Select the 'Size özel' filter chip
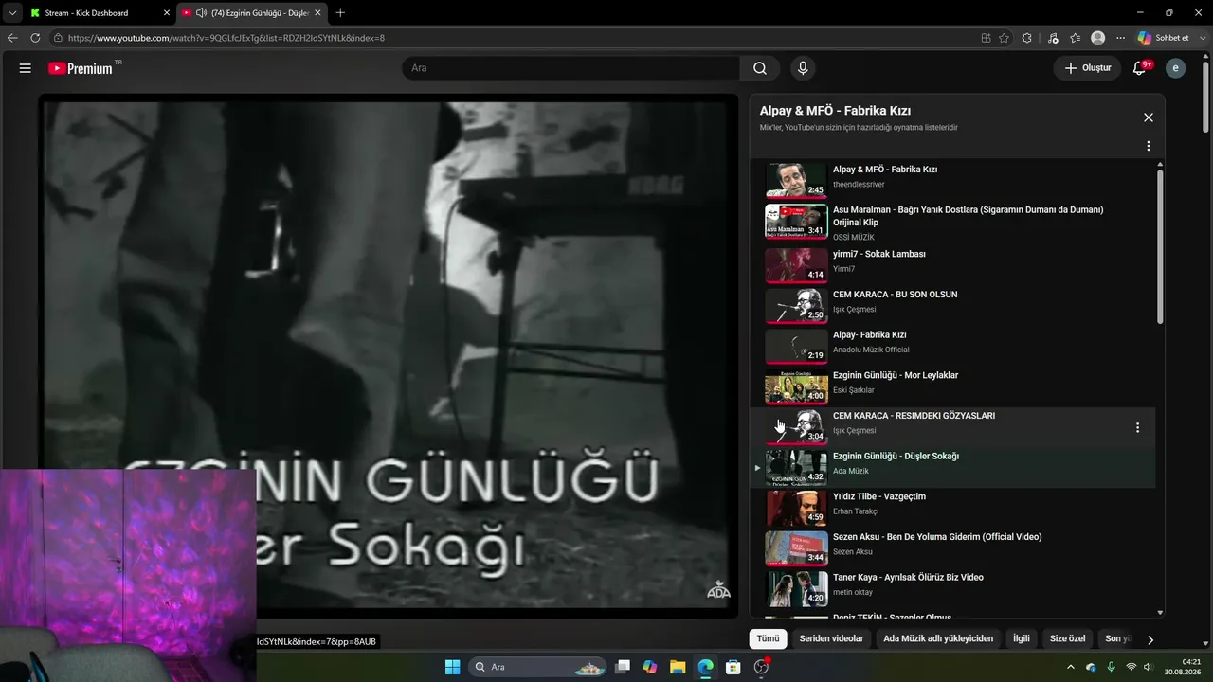Viewport: 1213px width, 682px height. (x=1067, y=638)
